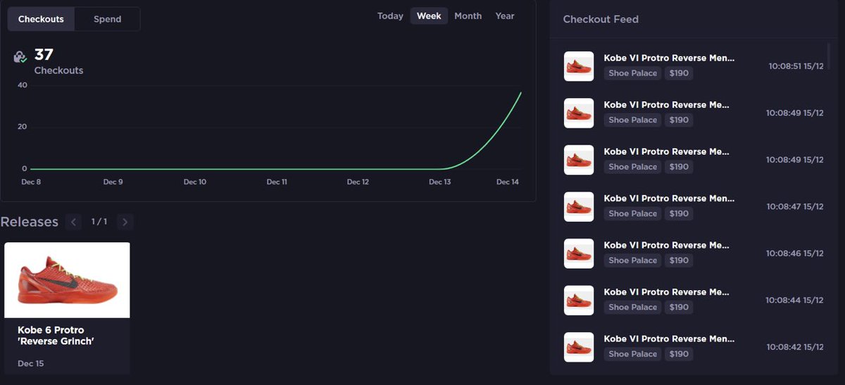Click the shoe thumbnail for the 10:08:51 checkout
Screen dimensions: 845x385
tap(579, 66)
